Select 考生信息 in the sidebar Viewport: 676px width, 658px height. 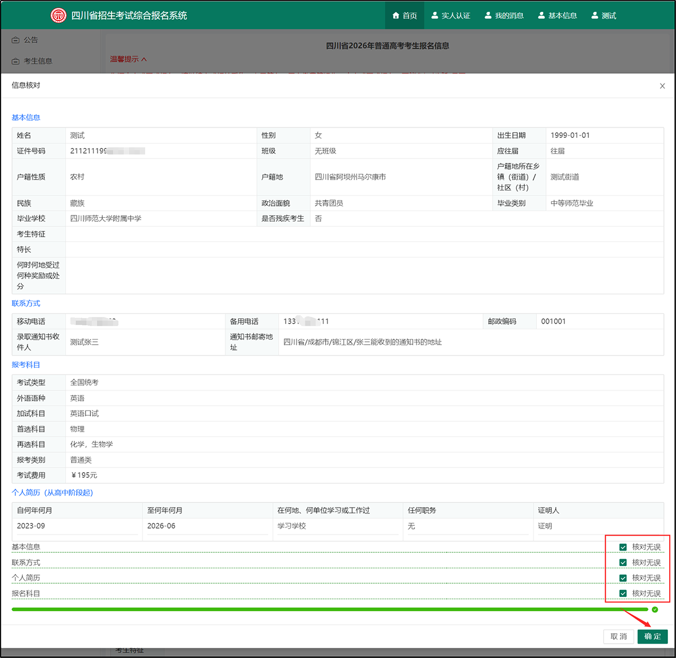38,61
